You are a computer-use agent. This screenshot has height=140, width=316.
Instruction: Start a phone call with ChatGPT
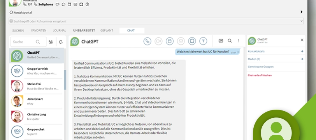(x=147, y=41)
